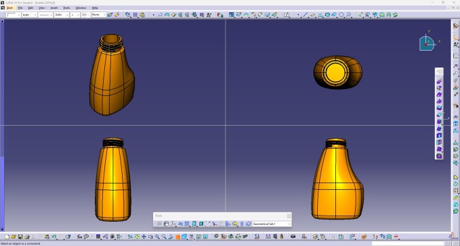Click the blue Quick View cube icon
This screenshot has height=246, width=460.
pyautogui.click(x=184, y=237)
